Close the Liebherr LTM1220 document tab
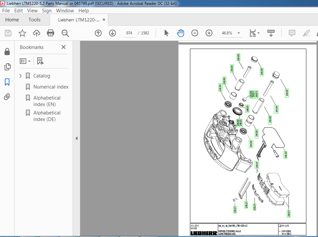This screenshot has height=237, width=318. 104,20
